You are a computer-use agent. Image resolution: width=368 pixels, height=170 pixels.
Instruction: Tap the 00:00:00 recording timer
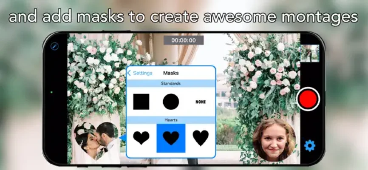[184, 40]
